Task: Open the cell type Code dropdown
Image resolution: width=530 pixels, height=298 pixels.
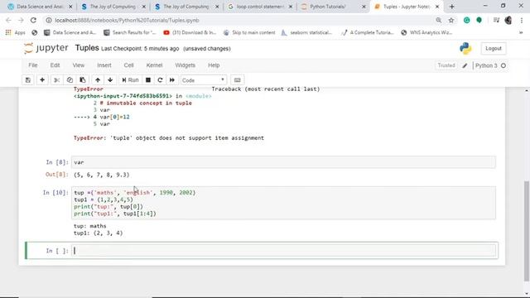Action: tap(203, 80)
